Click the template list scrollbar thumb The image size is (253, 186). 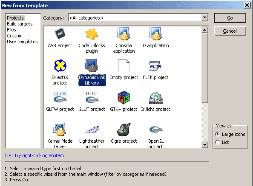coord(204,68)
